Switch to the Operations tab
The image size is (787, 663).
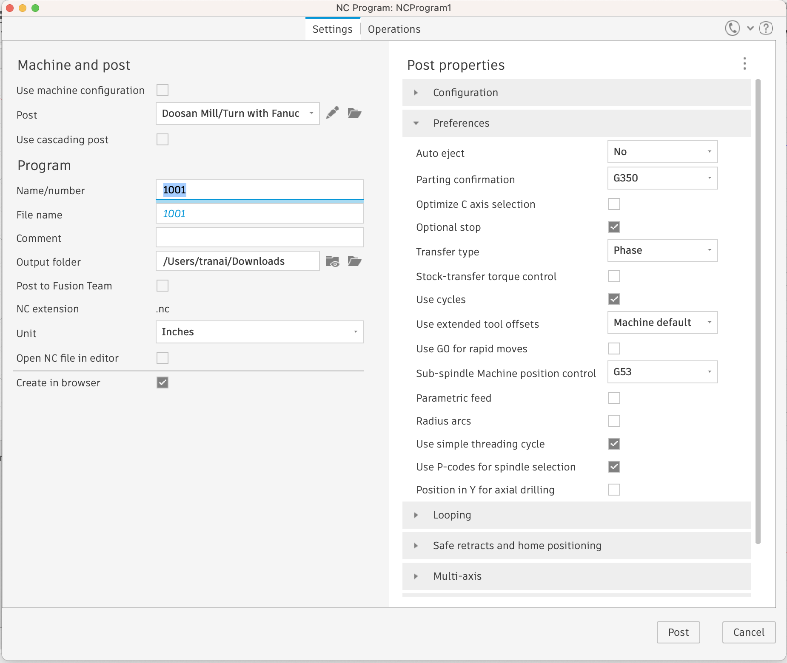393,29
